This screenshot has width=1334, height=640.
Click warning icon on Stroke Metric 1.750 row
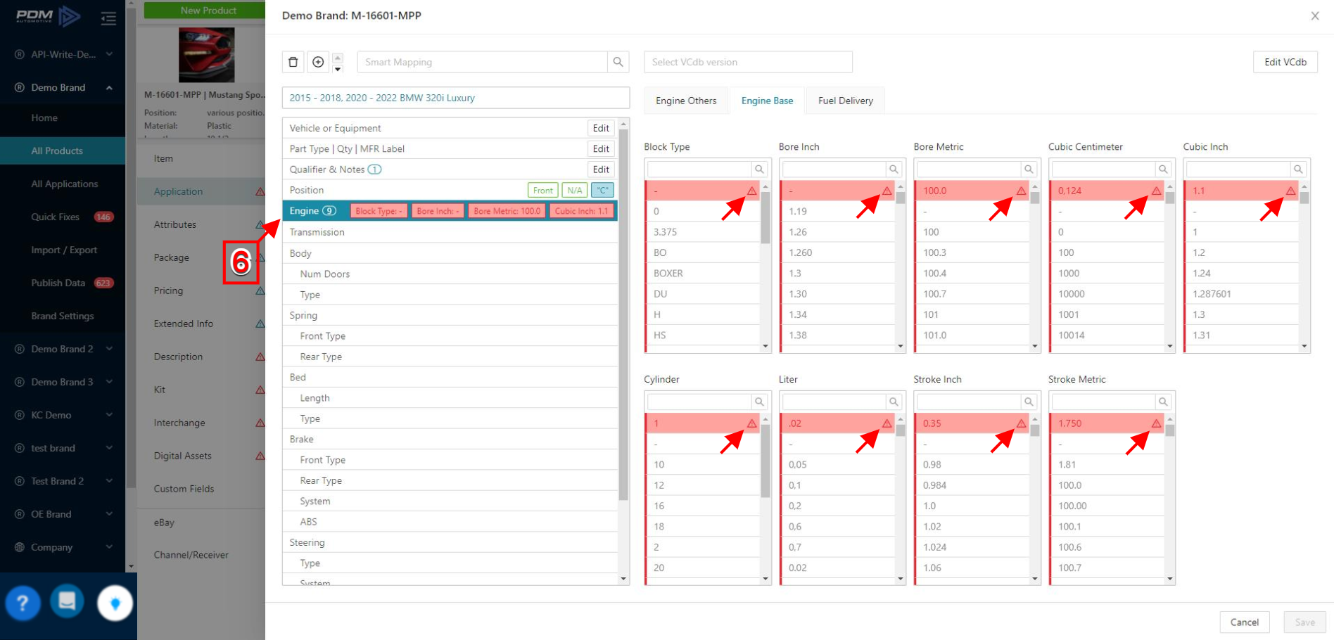click(1156, 423)
